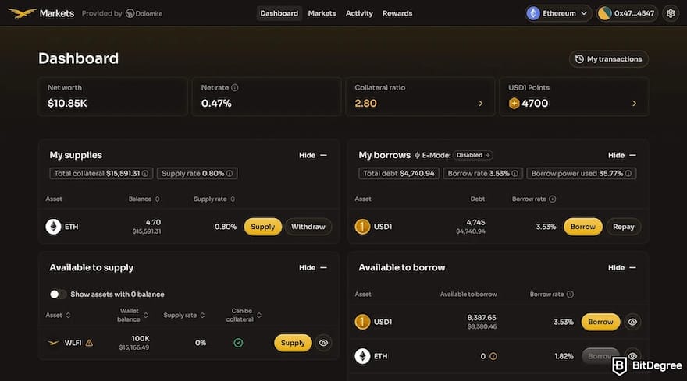The image size is (687, 381).
Task: Sort Available to supply by Asset
Action: [x=58, y=315]
